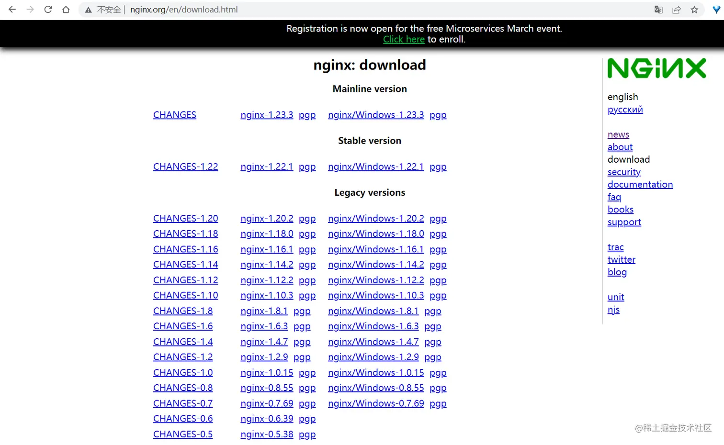The width and height of the screenshot is (724, 445).
Task: Click the browser forward arrow
Action: (30, 10)
